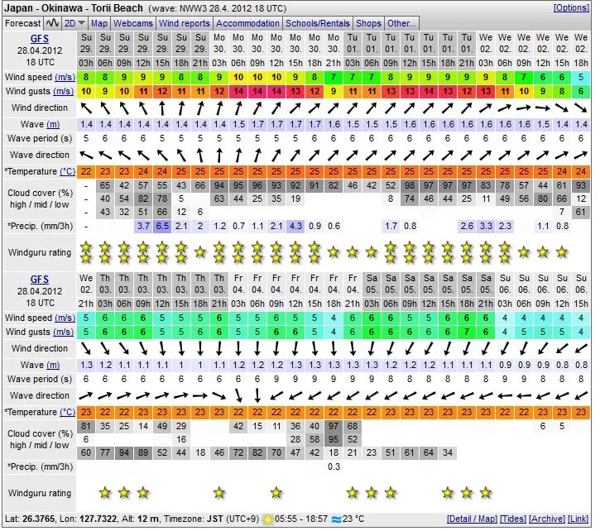
Task: Open the Webcams tab
Action: click(133, 23)
